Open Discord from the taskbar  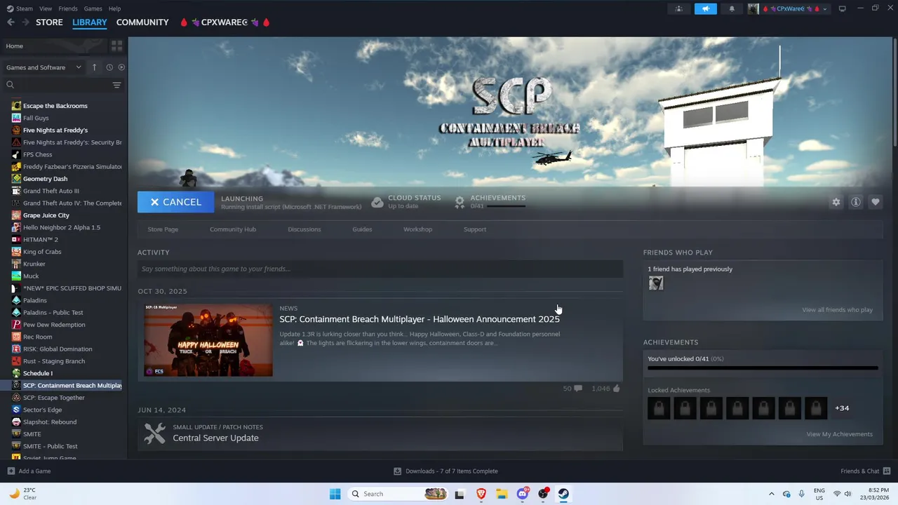pos(523,494)
